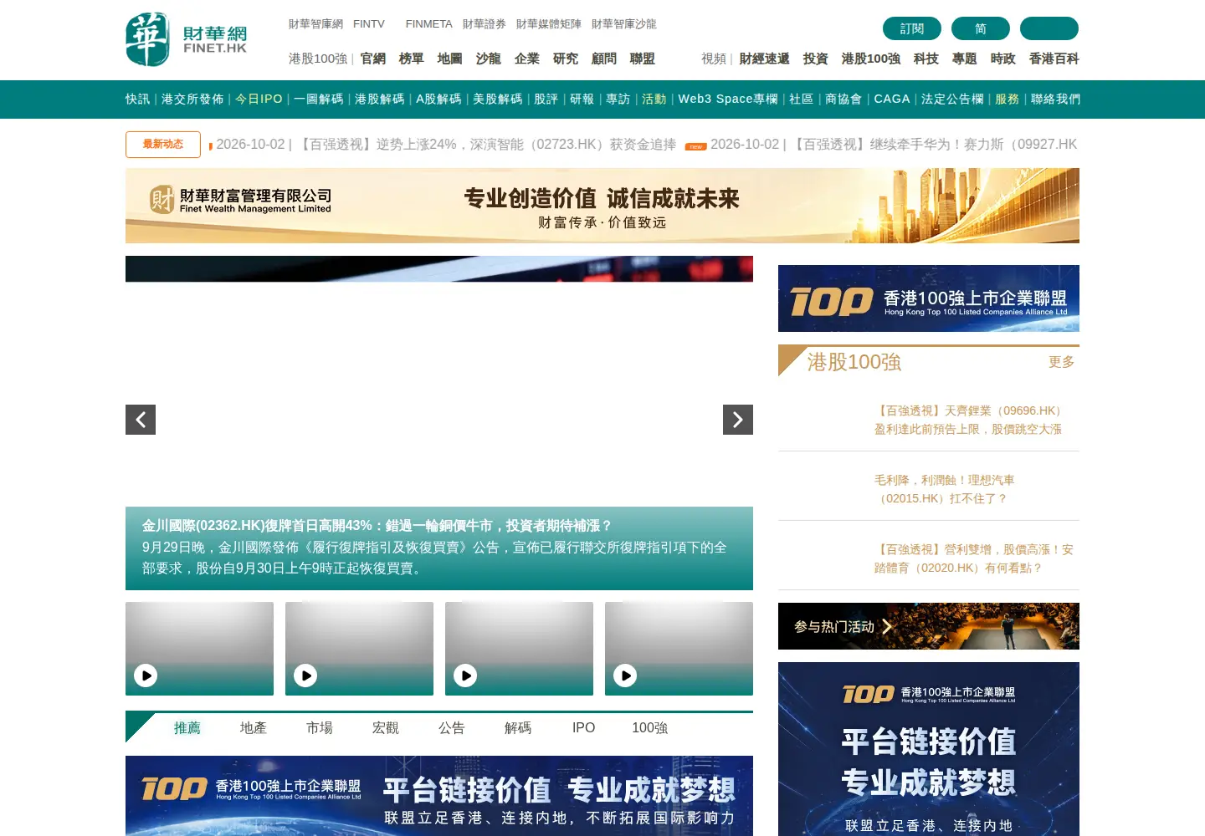Screen dimensions: 1205x836
Task: Select the 100強 tab
Action: point(650,728)
